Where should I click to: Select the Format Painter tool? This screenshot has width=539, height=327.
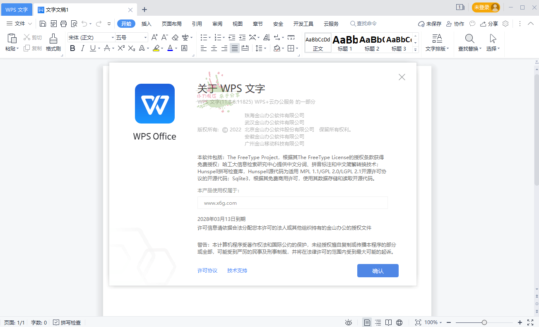tap(53, 41)
